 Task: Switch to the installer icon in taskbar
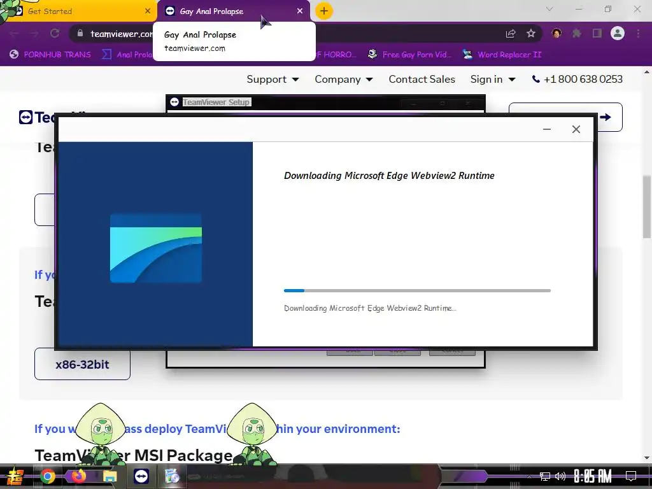click(x=172, y=476)
